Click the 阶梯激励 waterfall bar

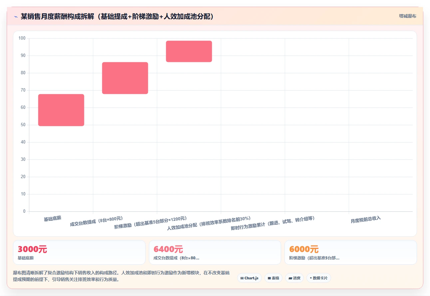(x=189, y=51)
